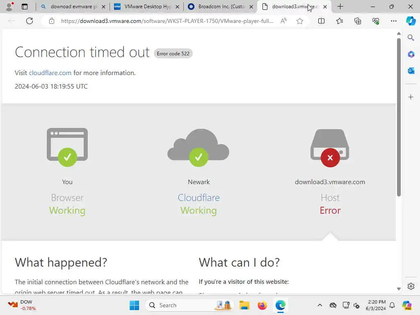The width and height of the screenshot is (420, 315).
Task: Click the scrollbar down arrow
Action: 399,289
